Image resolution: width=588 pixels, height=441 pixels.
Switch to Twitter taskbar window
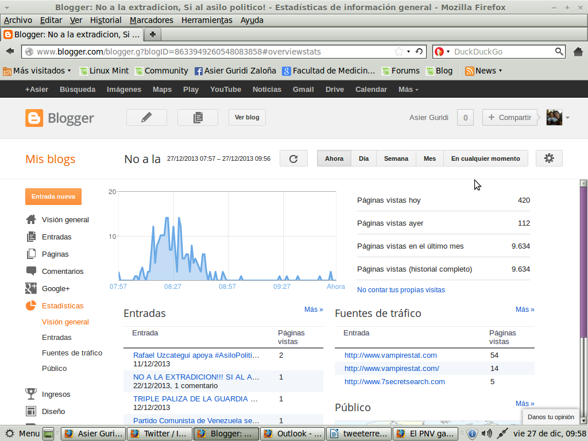coord(160,434)
